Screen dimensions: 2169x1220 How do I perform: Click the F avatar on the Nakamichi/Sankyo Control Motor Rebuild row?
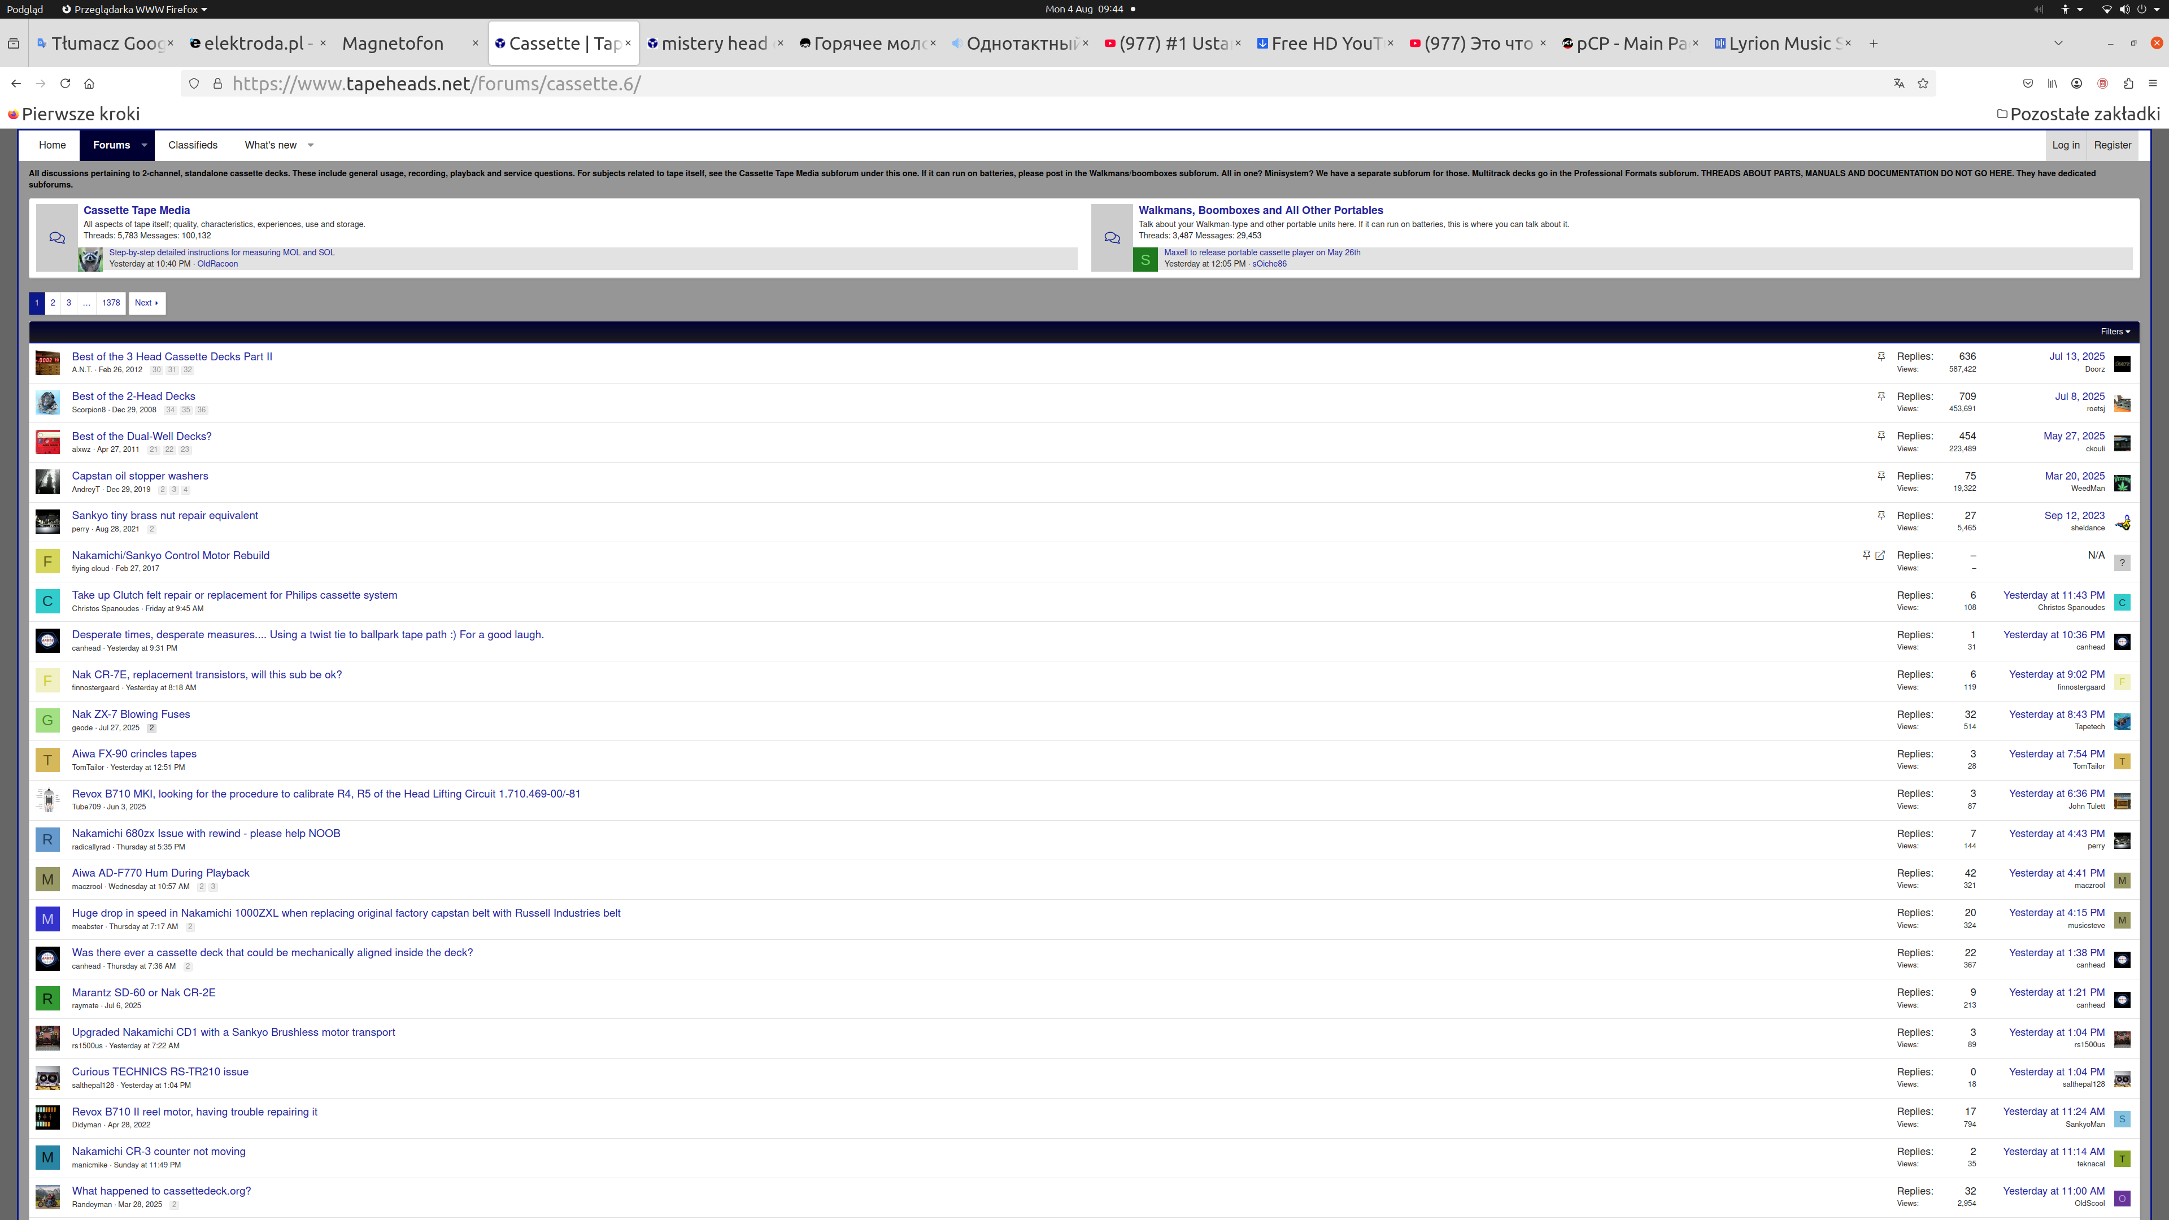pyautogui.click(x=47, y=561)
